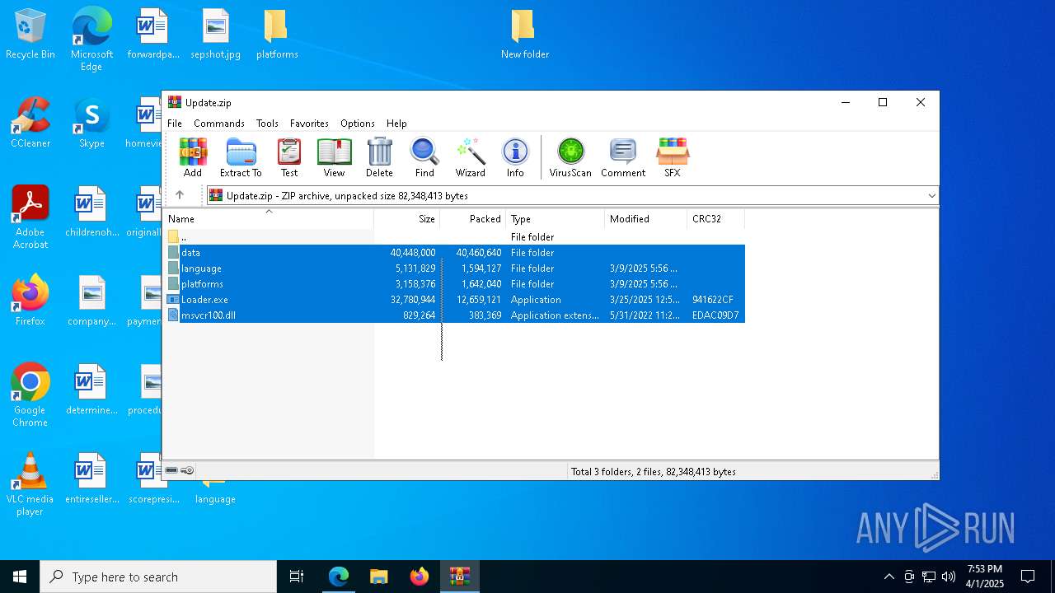Open Recycle Bin on desktop

(x=30, y=35)
